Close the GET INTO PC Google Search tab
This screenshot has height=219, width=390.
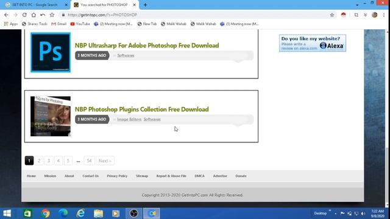click(66, 5)
